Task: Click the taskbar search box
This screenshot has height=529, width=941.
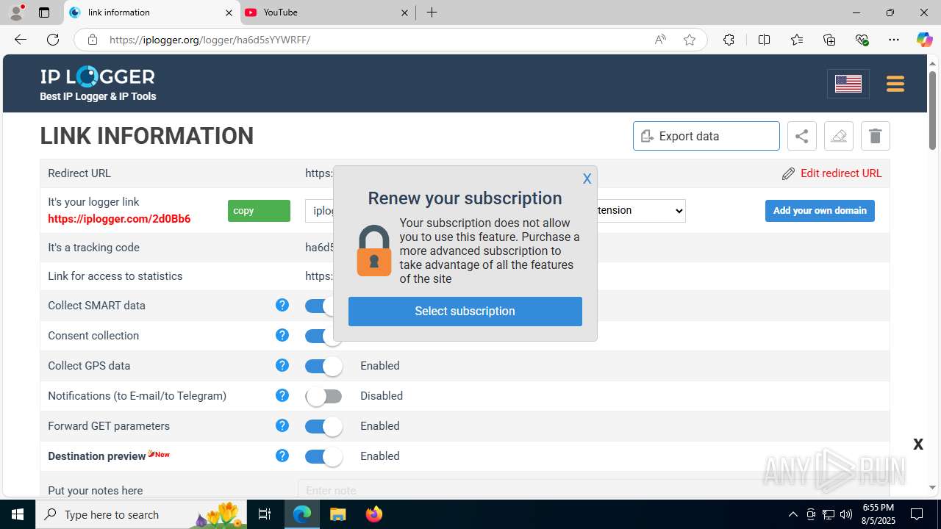Action: (x=141, y=514)
